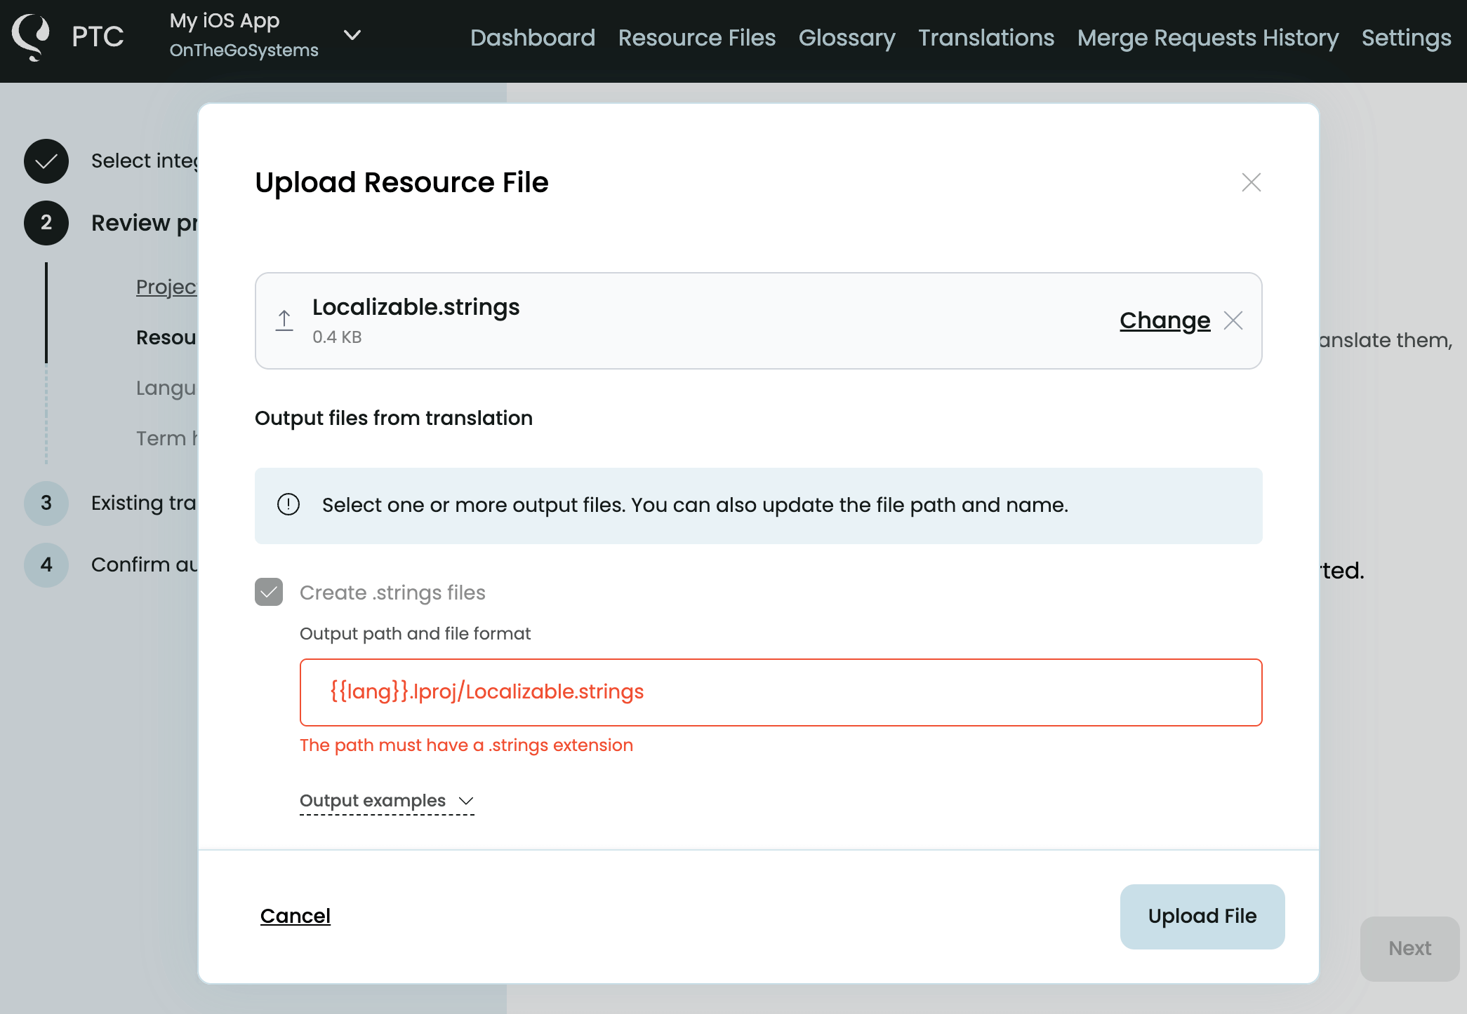Open the My iOS App project dropdown
The image size is (1467, 1014).
tap(352, 35)
